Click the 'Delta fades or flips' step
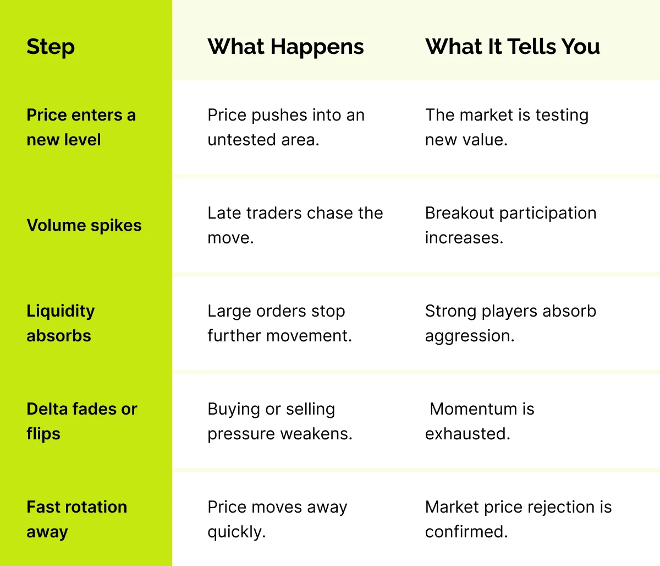Screen dimensions: 660x566 (x=81, y=421)
